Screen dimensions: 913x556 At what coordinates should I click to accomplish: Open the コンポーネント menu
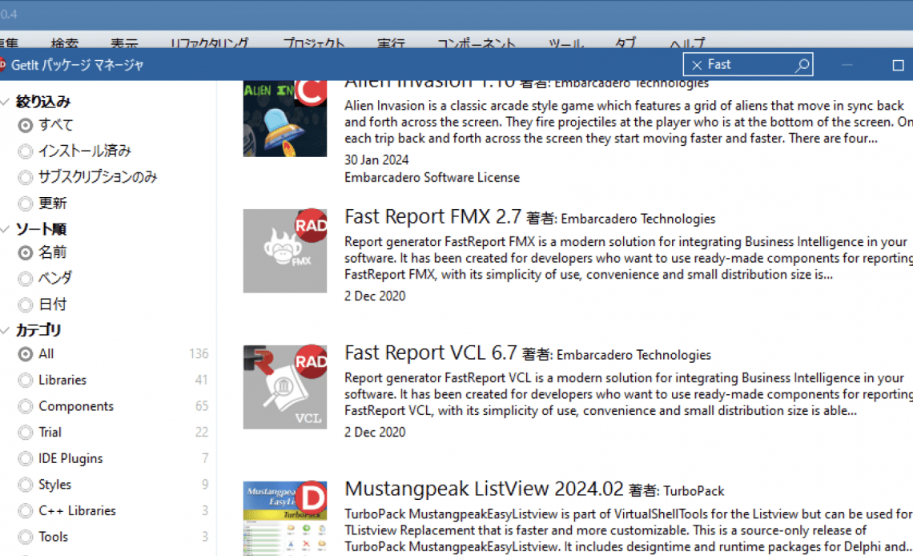pyautogui.click(x=477, y=42)
